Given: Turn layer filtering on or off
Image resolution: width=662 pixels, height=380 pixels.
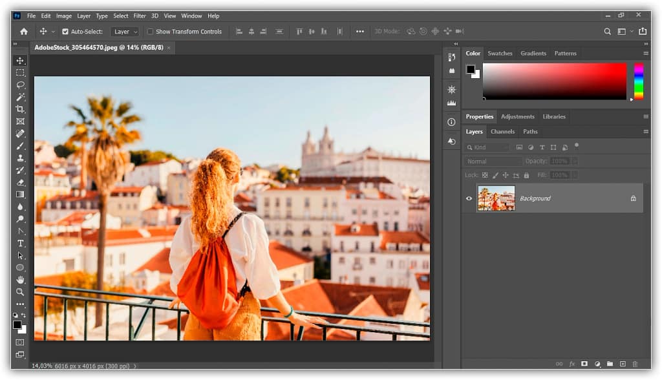Looking at the screenshot, I should point(576,145).
